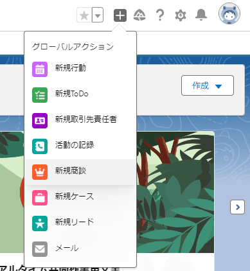Select the 新規行動 menu entry
Screen dimensions: 250x271
80,69
